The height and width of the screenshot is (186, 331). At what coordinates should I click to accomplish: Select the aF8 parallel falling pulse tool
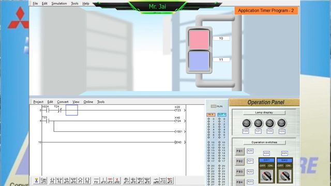point(147,180)
